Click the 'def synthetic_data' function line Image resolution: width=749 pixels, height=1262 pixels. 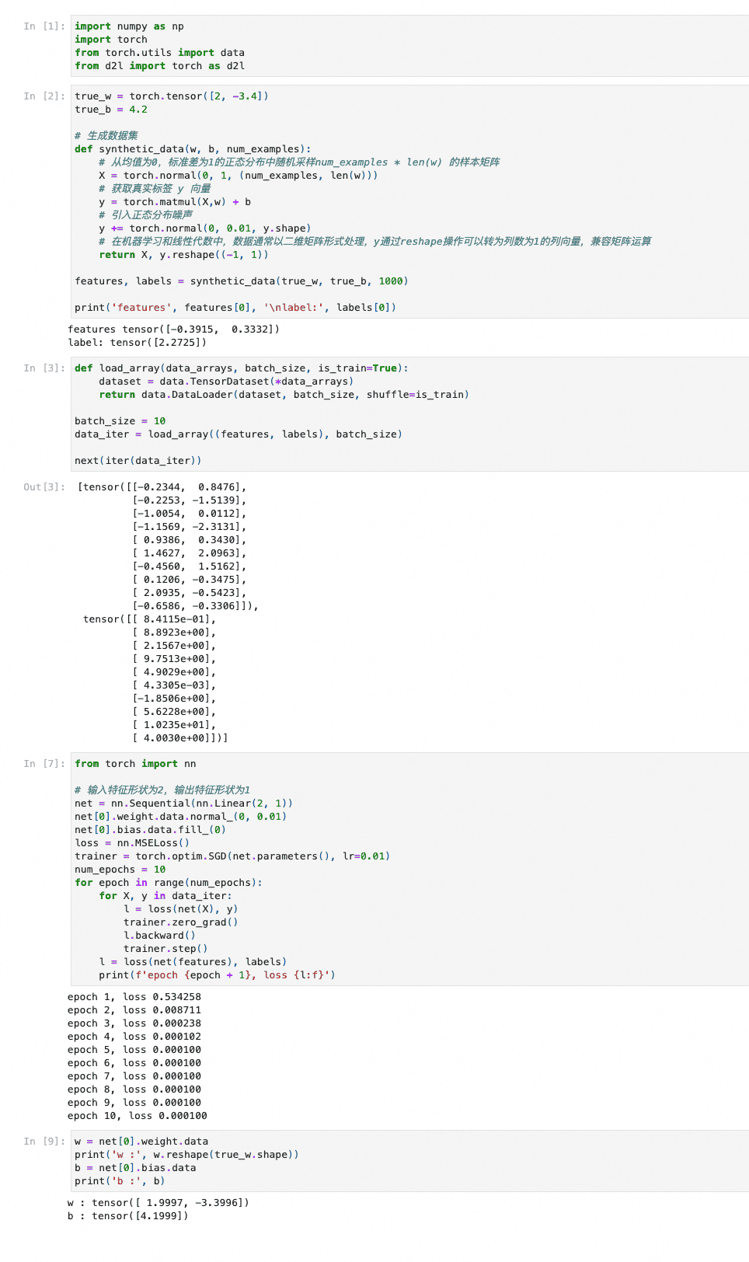click(x=192, y=149)
